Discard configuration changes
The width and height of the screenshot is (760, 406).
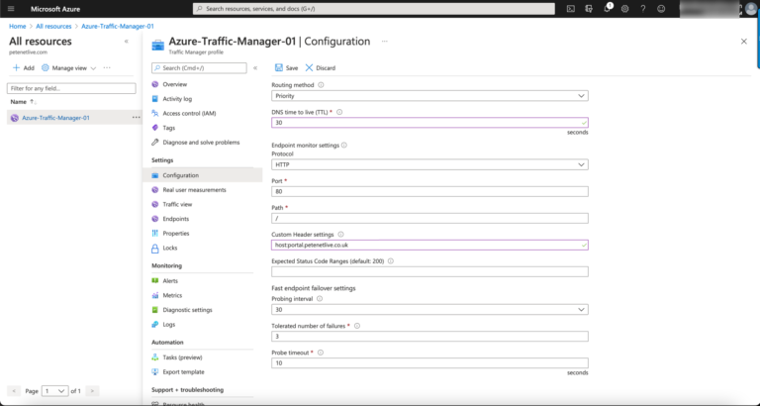[320, 68]
